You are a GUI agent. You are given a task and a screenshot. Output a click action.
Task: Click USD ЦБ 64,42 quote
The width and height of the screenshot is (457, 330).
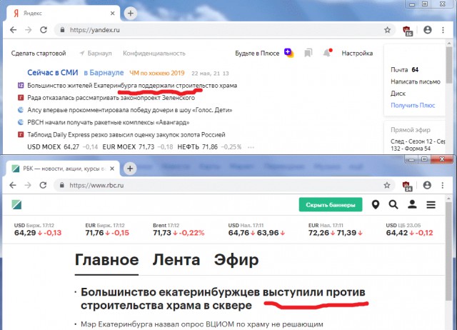[409, 229]
